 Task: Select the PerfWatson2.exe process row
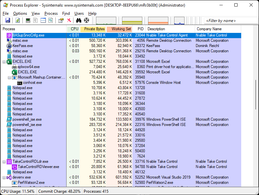(121, 183)
